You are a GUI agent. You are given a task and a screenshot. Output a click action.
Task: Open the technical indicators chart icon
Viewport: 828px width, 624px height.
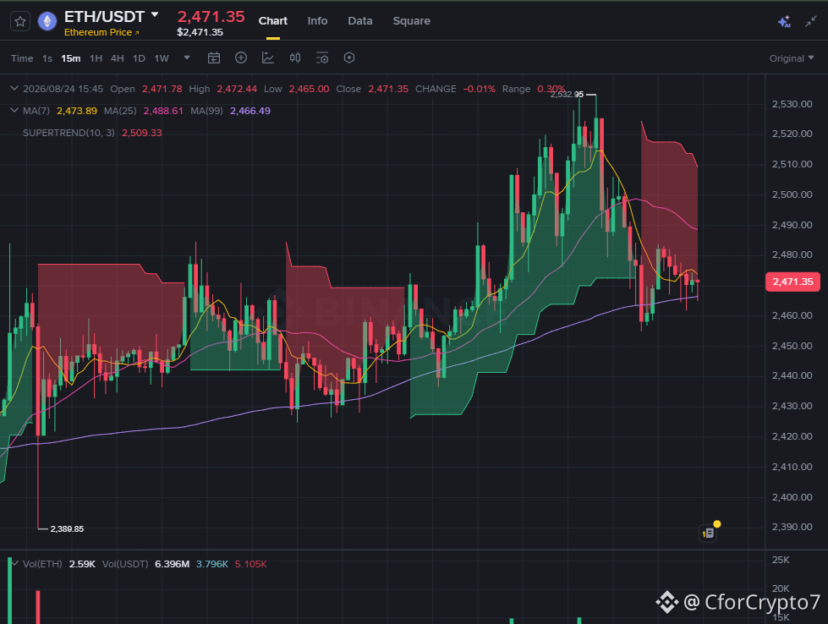point(268,58)
